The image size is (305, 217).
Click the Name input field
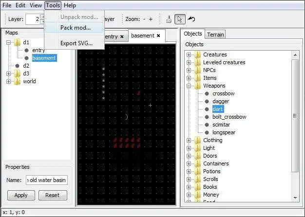pos(47,180)
